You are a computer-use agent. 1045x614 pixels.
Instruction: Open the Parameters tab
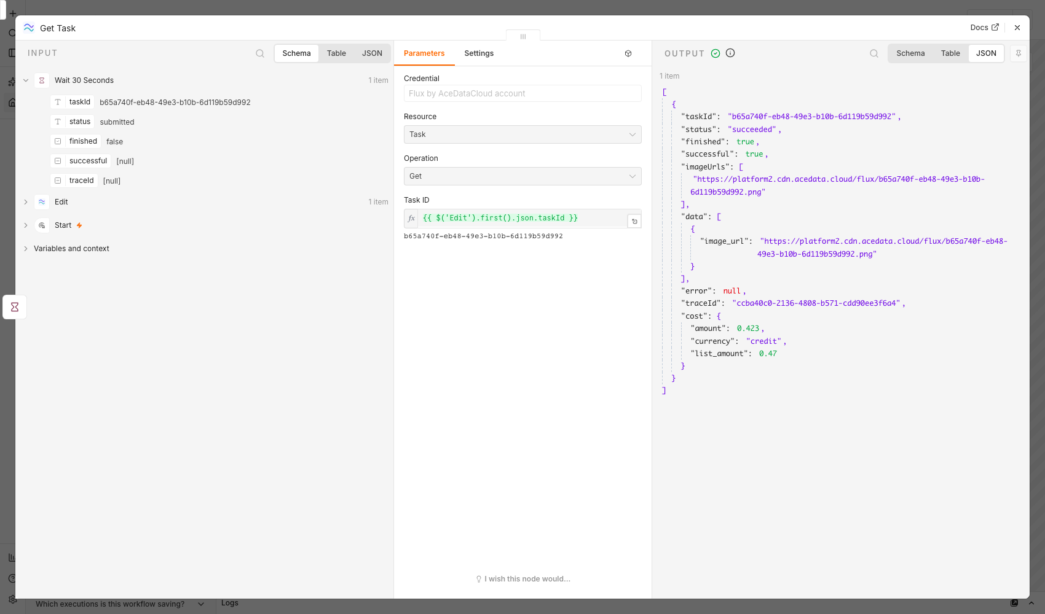tap(424, 53)
